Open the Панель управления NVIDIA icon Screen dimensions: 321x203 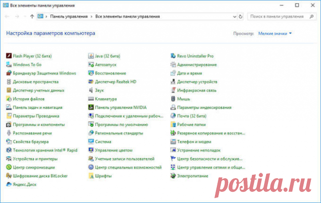91,107
